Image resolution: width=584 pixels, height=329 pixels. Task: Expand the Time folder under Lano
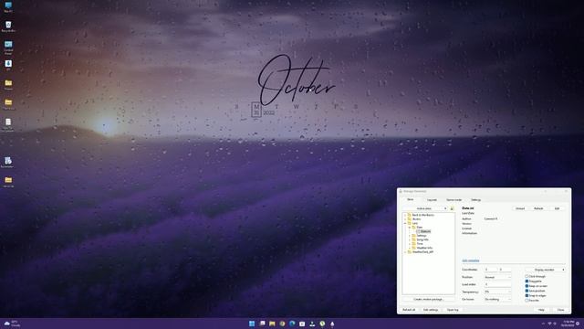pyautogui.click(x=410, y=244)
